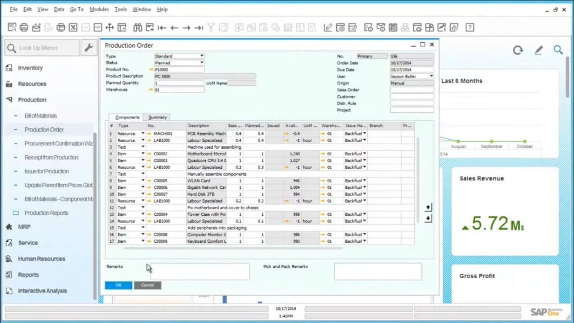Image resolution: width=574 pixels, height=323 pixels.
Task: Click the Add new record icon
Action: pyautogui.click(x=150, y=27)
